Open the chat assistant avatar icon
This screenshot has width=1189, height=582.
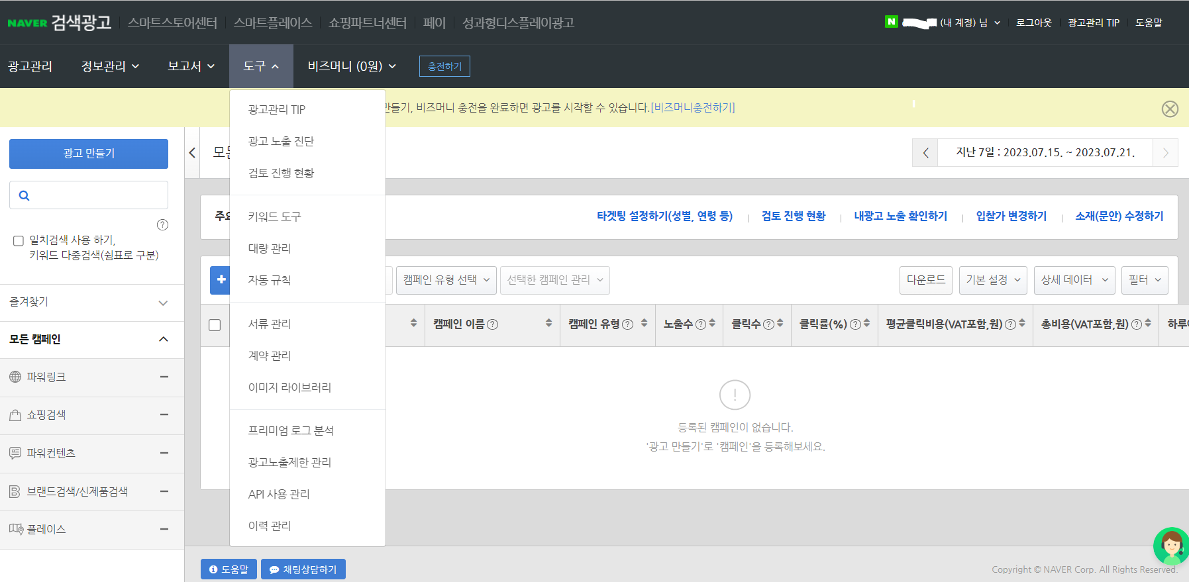tap(1171, 546)
